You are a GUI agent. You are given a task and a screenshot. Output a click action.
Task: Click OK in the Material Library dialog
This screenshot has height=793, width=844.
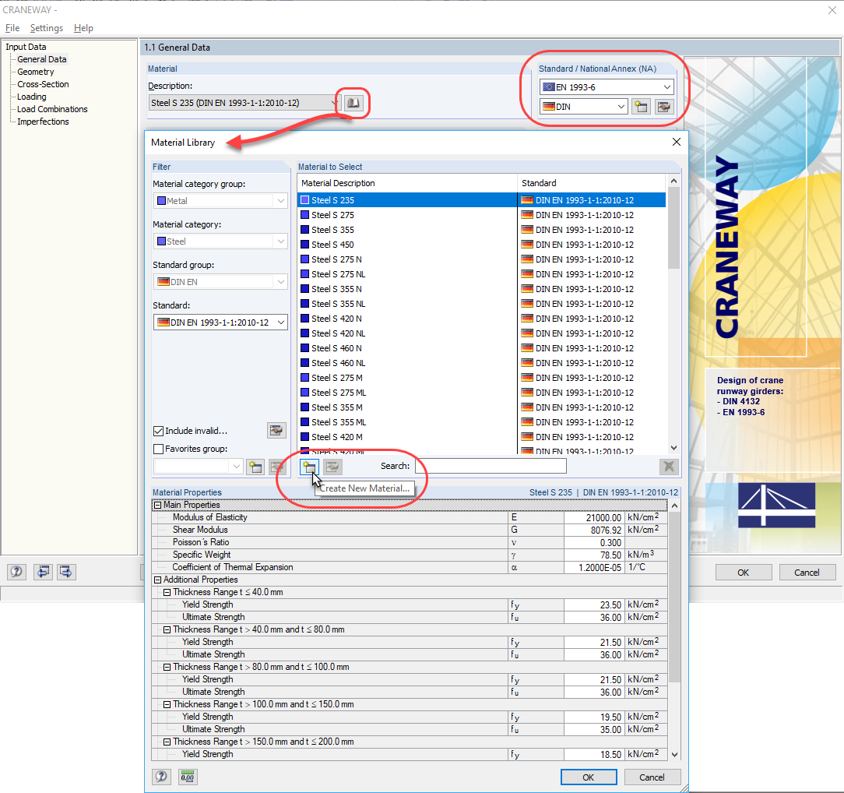[589, 777]
